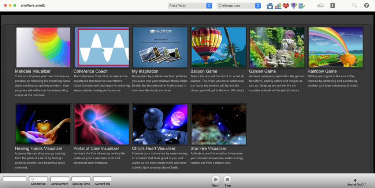Viewport: 375px width, 188px height.
Task: Open the help question mark icon
Action: (x=366, y=5)
